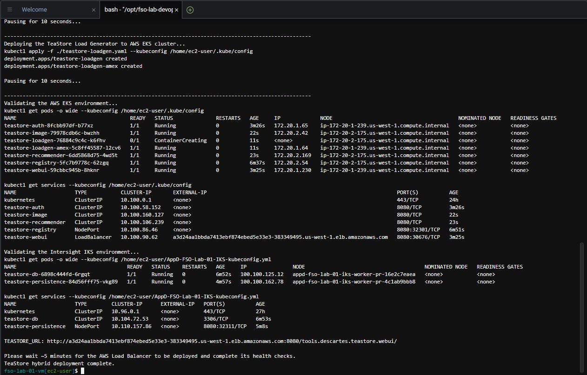Click the ContainerCreating status text
Viewport: 587px width, 375px height.
pos(180,140)
